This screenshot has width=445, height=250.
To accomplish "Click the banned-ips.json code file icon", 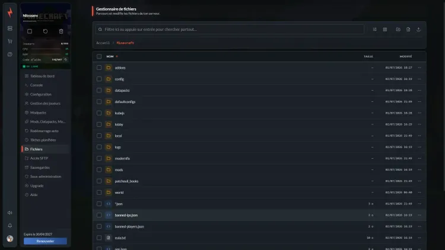I will click(109, 215).
